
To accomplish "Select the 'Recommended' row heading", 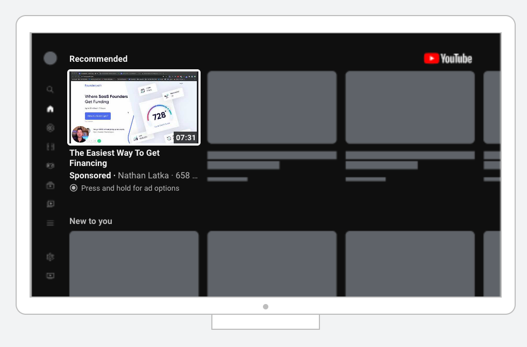I will [98, 59].
